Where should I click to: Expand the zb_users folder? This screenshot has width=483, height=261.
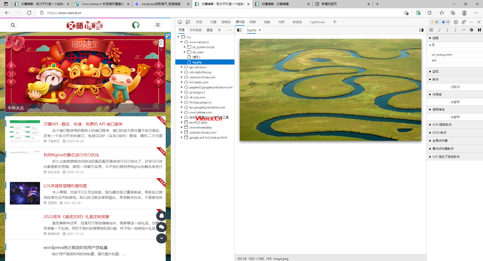coord(185,52)
